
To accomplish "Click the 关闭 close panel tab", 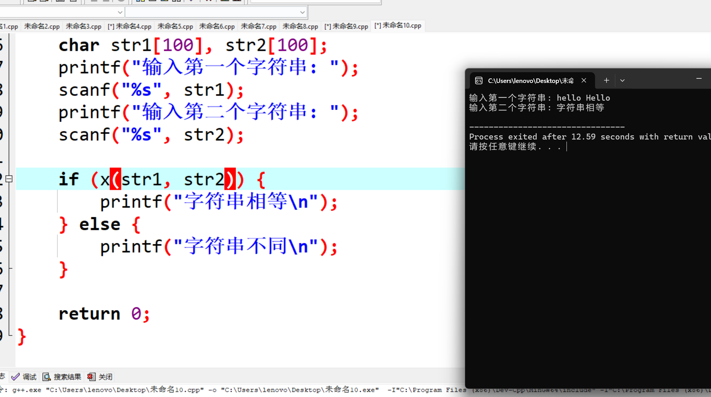I will coord(100,377).
